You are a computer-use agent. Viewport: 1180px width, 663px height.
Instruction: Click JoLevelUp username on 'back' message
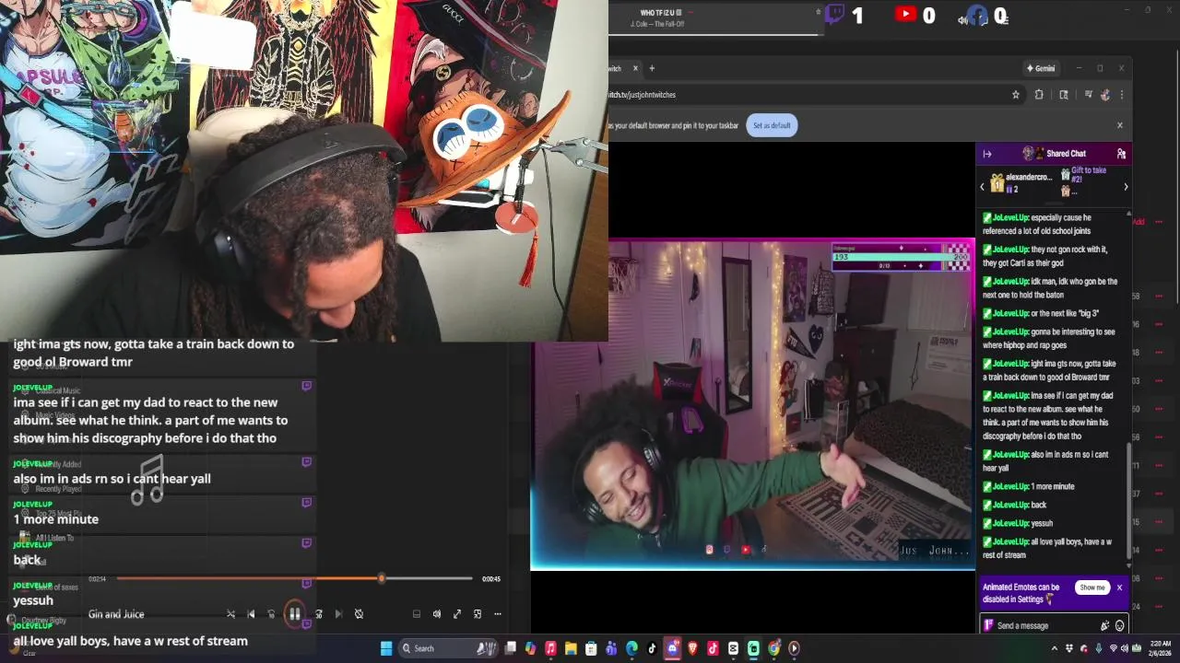coord(1010,505)
